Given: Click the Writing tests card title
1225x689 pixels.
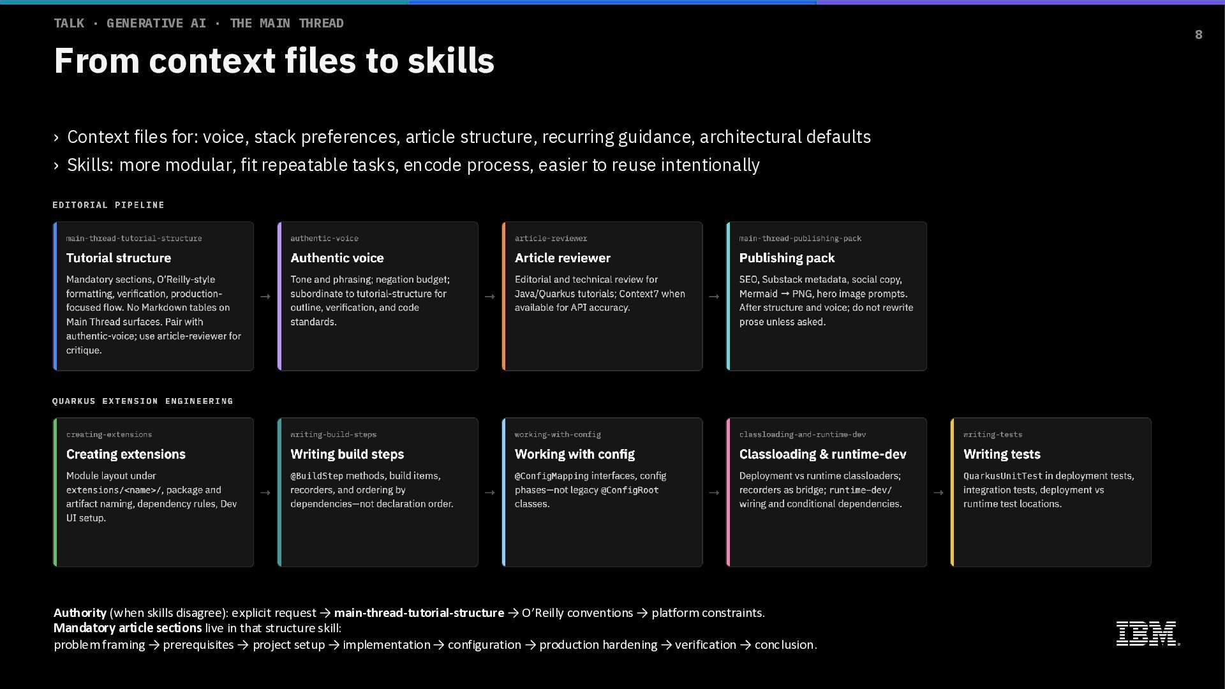Looking at the screenshot, I should pos(1002,454).
